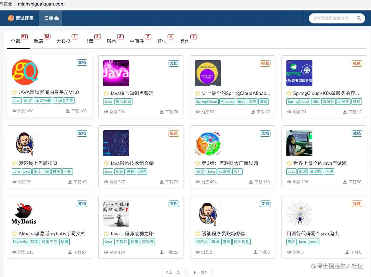Switch to the 中间件 tab

(137, 41)
